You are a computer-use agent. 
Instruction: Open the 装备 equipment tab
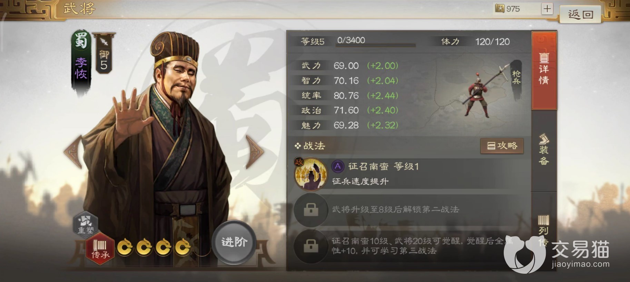[544, 150]
